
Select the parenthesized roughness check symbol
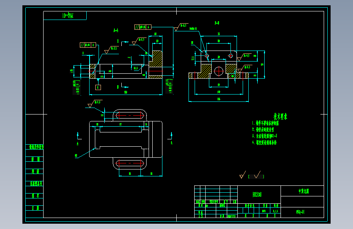(256, 175)
